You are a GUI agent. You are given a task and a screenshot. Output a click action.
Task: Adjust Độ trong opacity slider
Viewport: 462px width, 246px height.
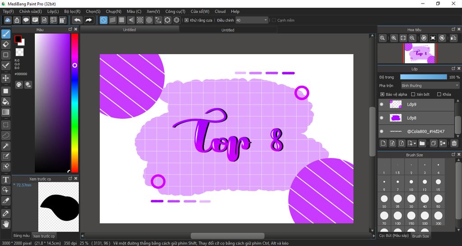coord(423,77)
